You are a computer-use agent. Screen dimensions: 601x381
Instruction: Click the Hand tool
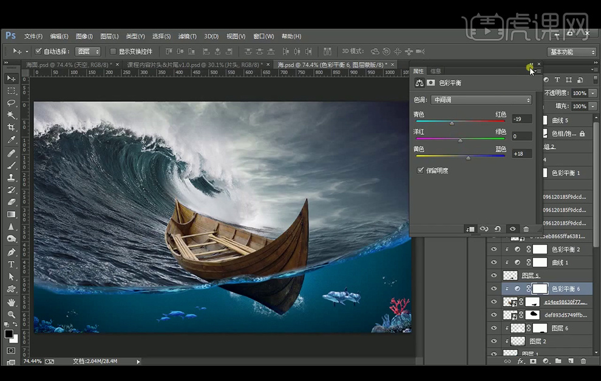[11, 302]
